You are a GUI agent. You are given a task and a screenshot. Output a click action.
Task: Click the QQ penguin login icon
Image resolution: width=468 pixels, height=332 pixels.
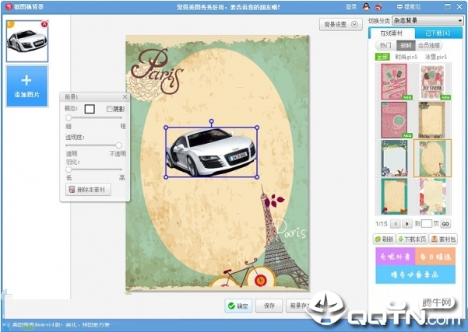(365, 6)
